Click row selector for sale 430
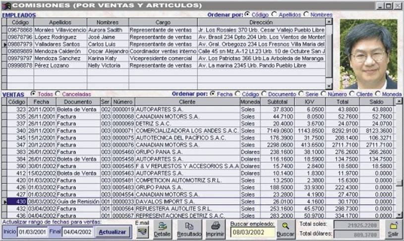This screenshot has width=404, height=241. click(4, 201)
